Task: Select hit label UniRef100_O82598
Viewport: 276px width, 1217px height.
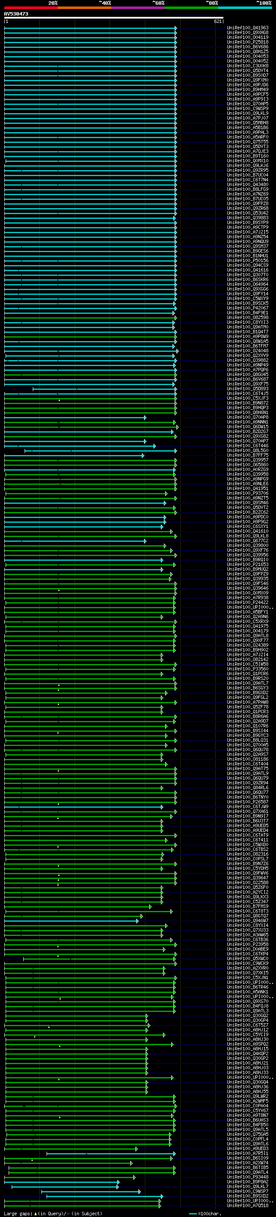Action: pos(248,317)
